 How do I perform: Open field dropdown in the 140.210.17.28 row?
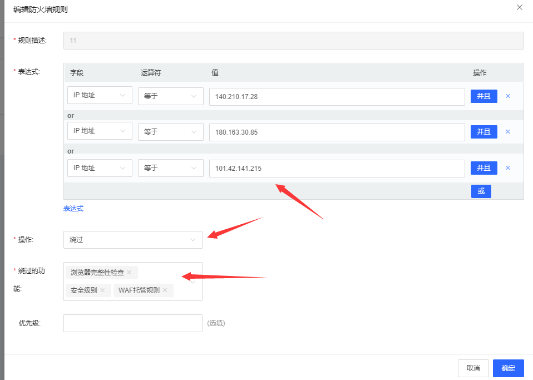tap(100, 95)
